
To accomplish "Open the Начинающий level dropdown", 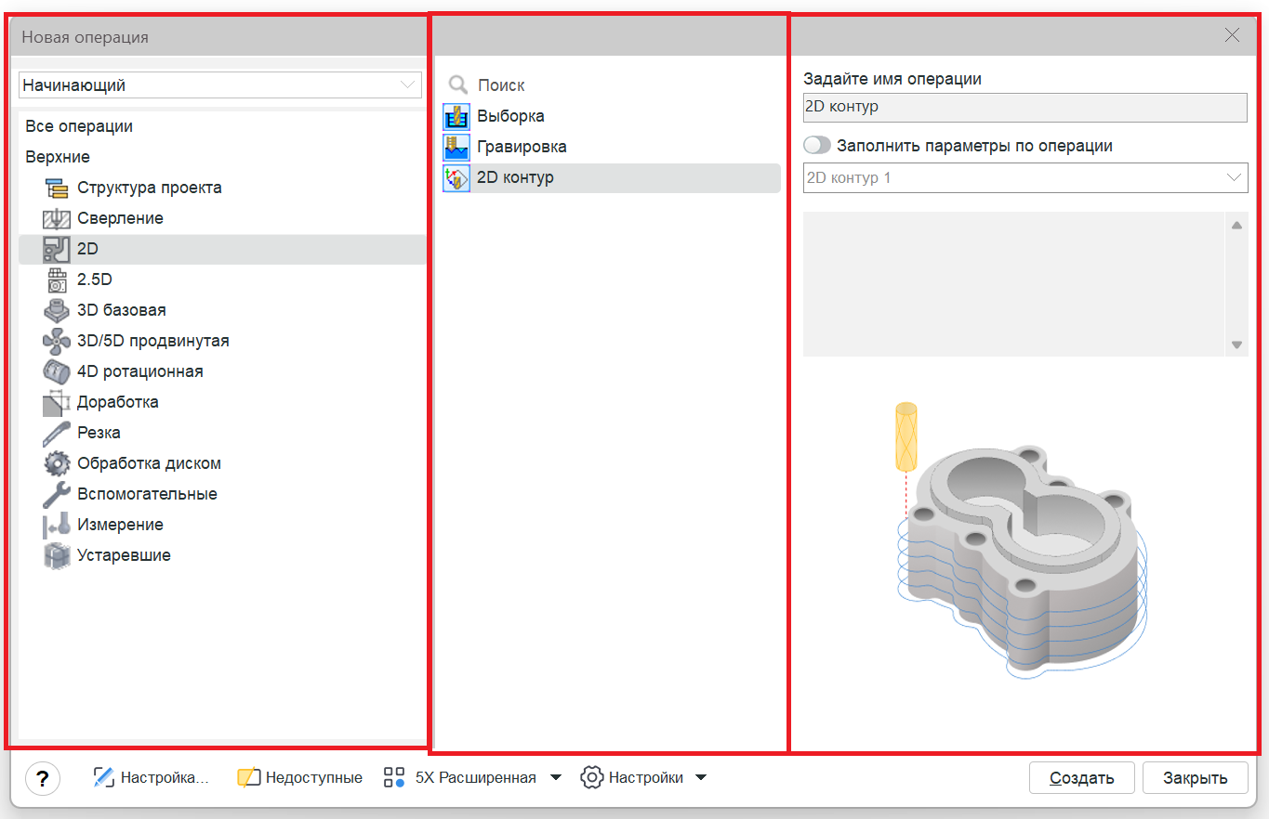I will pos(220,85).
